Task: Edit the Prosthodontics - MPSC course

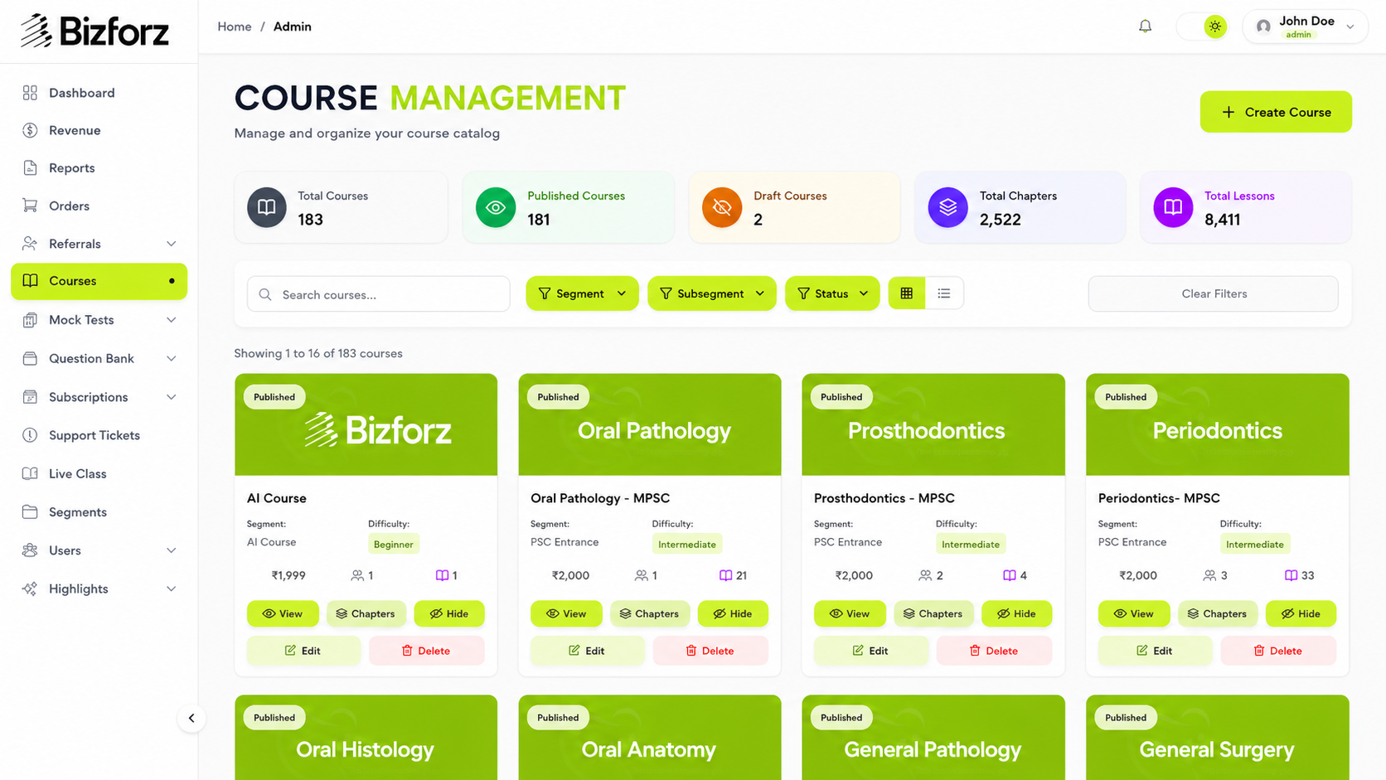Action: tap(871, 651)
